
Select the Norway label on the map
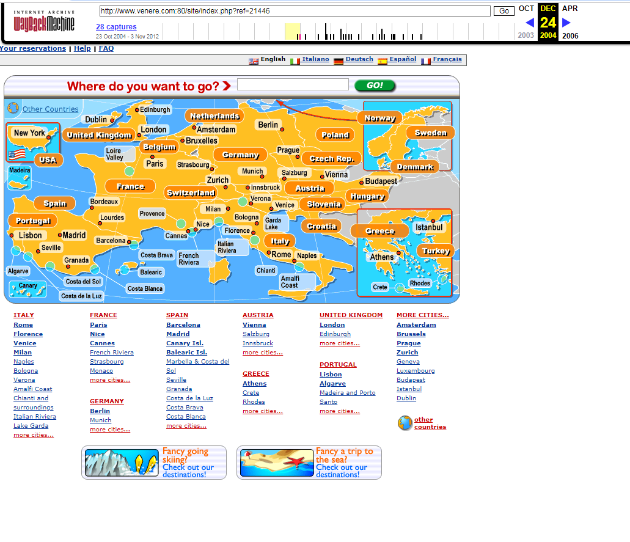pyautogui.click(x=379, y=118)
